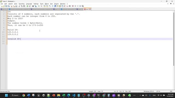This screenshot has width=175, height=98.
Task: Click the 'Valid IP:' text line
Action: point(13,30)
